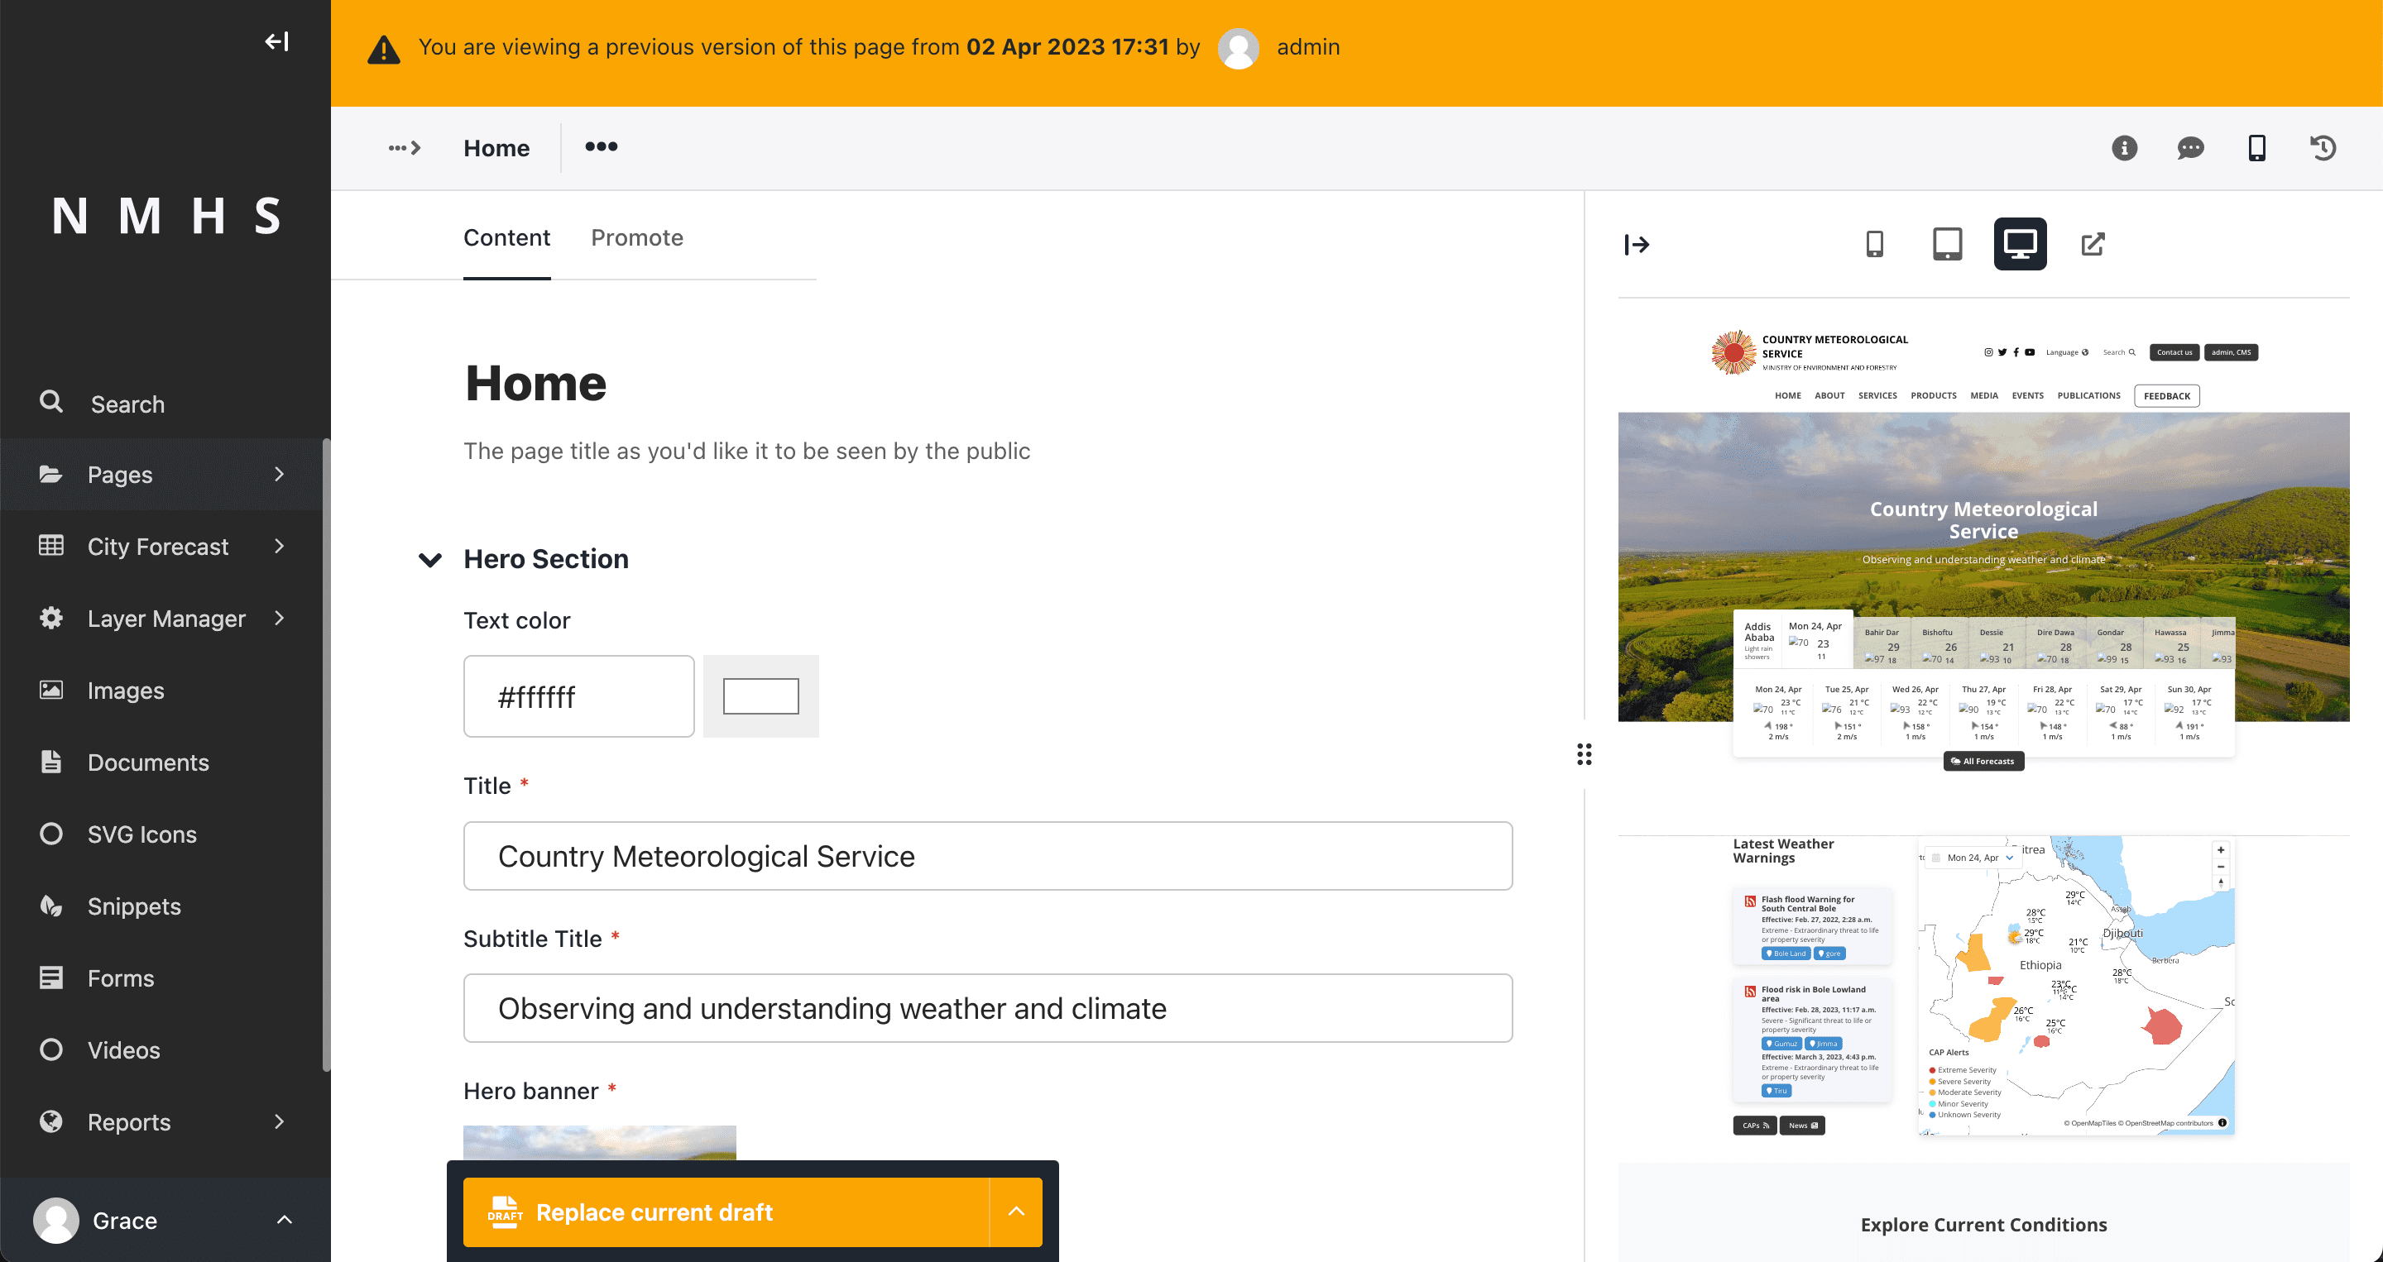
Task: Open preview in new tab icon
Action: tap(2093, 244)
